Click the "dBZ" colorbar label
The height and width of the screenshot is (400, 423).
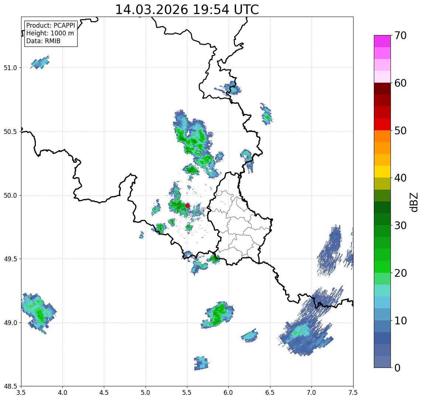[413, 202]
